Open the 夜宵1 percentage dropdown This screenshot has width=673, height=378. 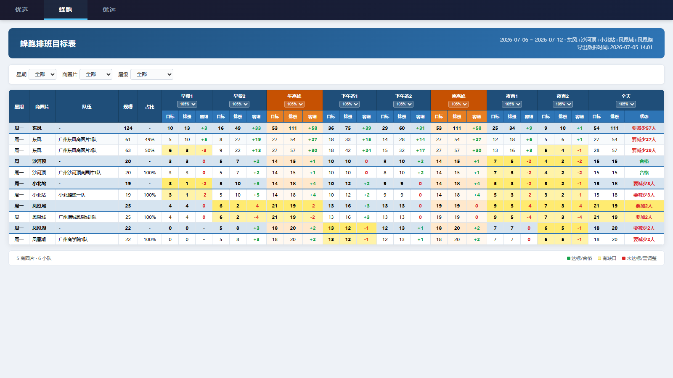512,104
